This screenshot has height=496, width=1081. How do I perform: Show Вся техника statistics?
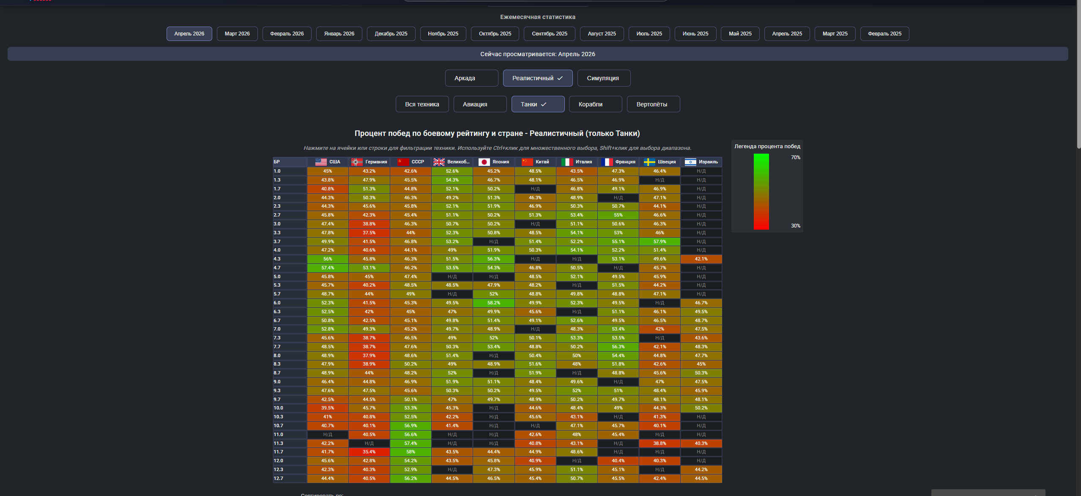pos(422,104)
